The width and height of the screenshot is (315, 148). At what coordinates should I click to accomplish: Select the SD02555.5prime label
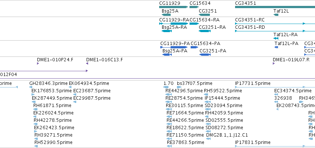pyautogui.click(x=224, y=120)
